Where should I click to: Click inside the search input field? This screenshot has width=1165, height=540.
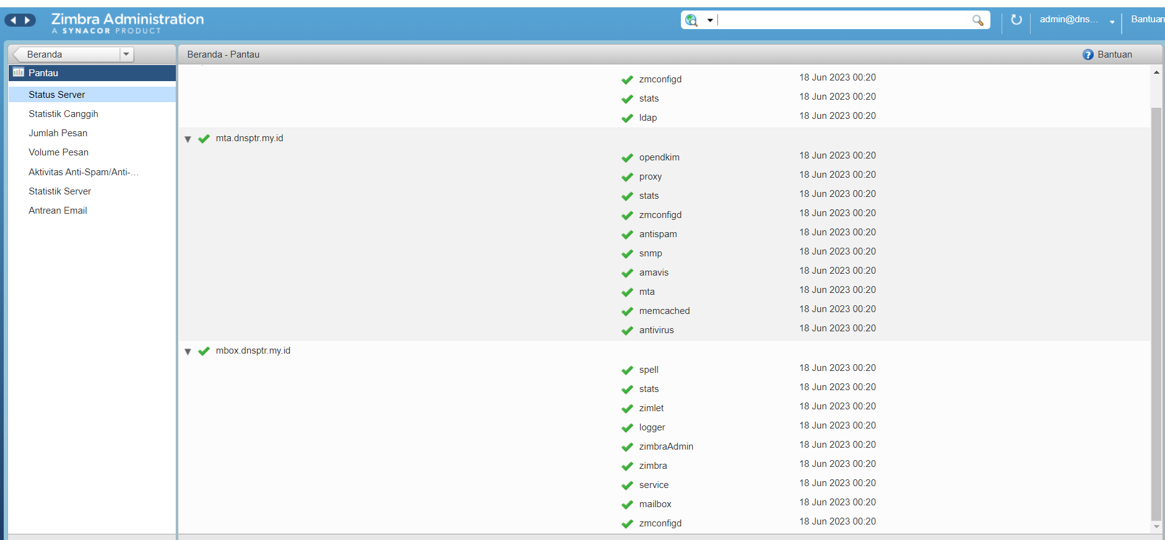(x=842, y=20)
